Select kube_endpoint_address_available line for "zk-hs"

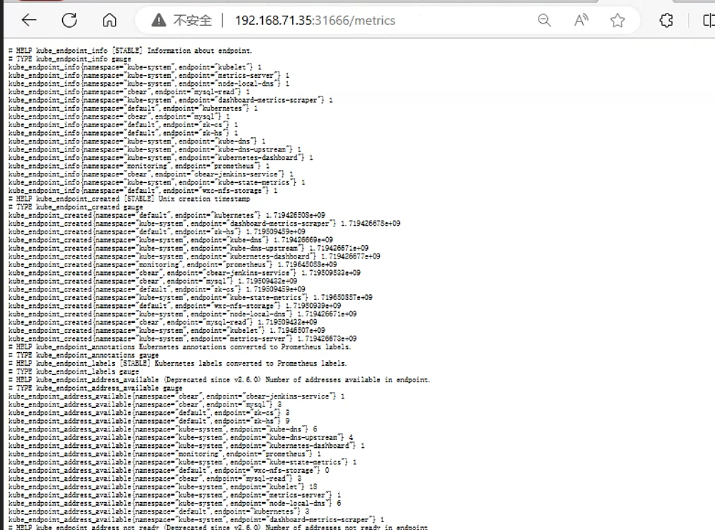tap(149, 420)
